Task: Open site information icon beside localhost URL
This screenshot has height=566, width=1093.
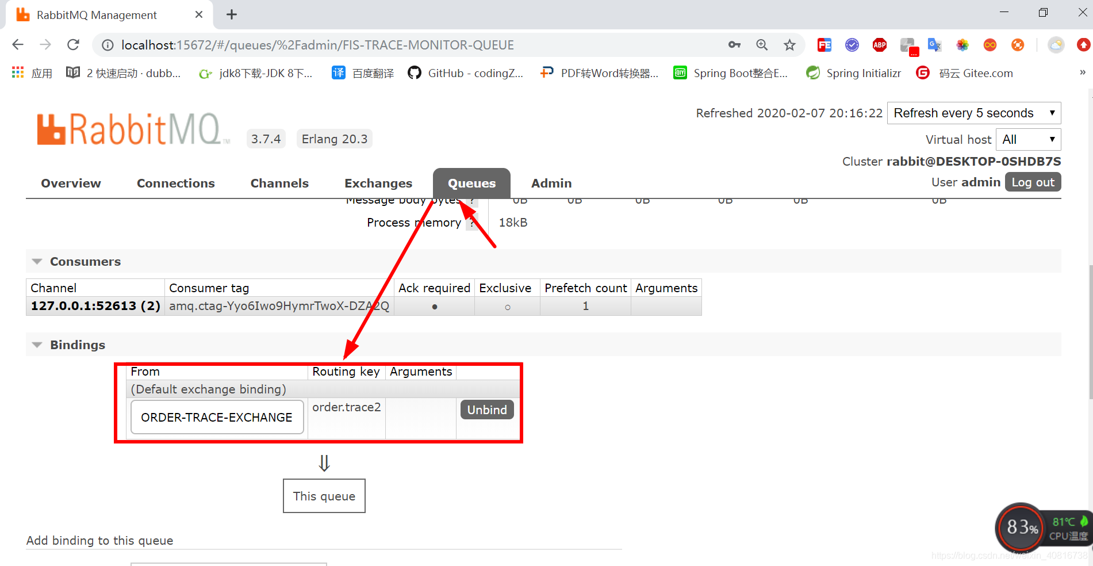Action: (x=108, y=45)
